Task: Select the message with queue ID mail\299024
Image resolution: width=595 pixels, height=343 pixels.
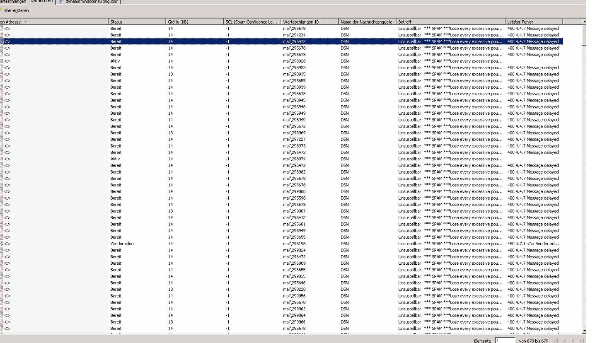Action: [282, 250]
